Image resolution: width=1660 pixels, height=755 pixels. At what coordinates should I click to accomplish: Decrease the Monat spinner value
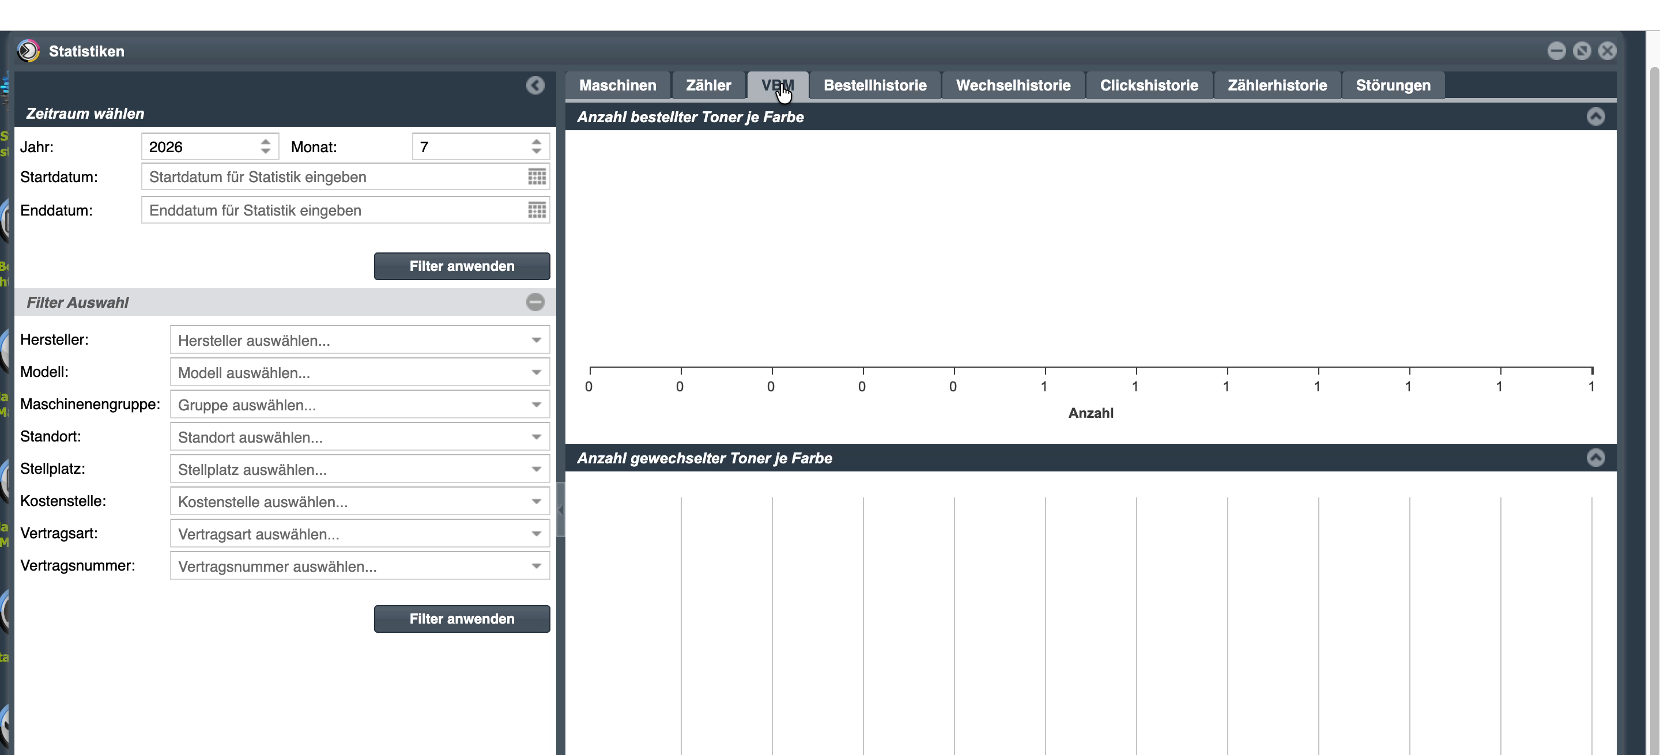(x=536, y=152)
